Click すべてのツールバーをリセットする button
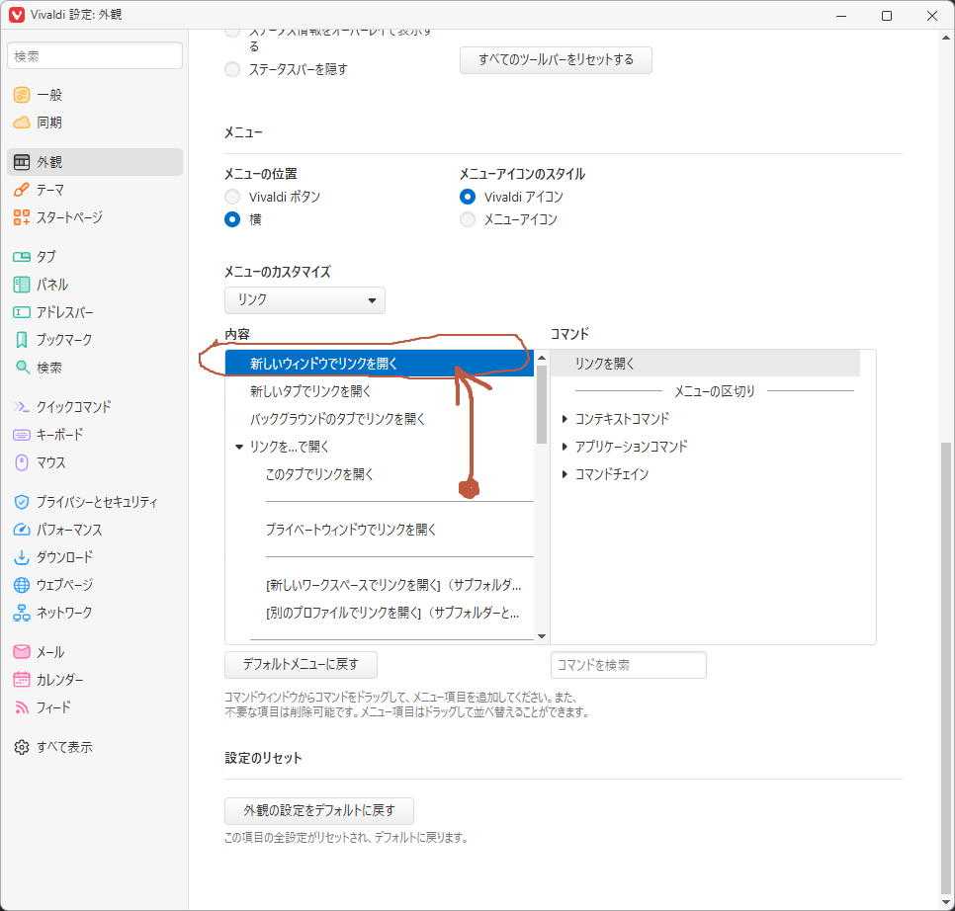The height and width of the screenshot is (911, 955). pyautogui.click(x=556, y=59)
